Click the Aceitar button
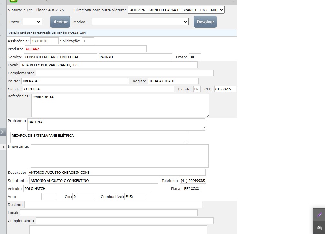Image resolution: width=325 pixels, height=234 pixels. [x=60, y=22]
